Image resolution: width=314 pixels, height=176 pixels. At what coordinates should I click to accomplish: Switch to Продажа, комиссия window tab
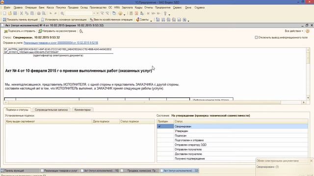(x=139, y=171)
